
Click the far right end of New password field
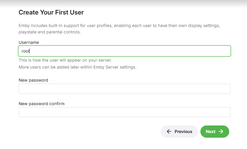tap(227, 89)
